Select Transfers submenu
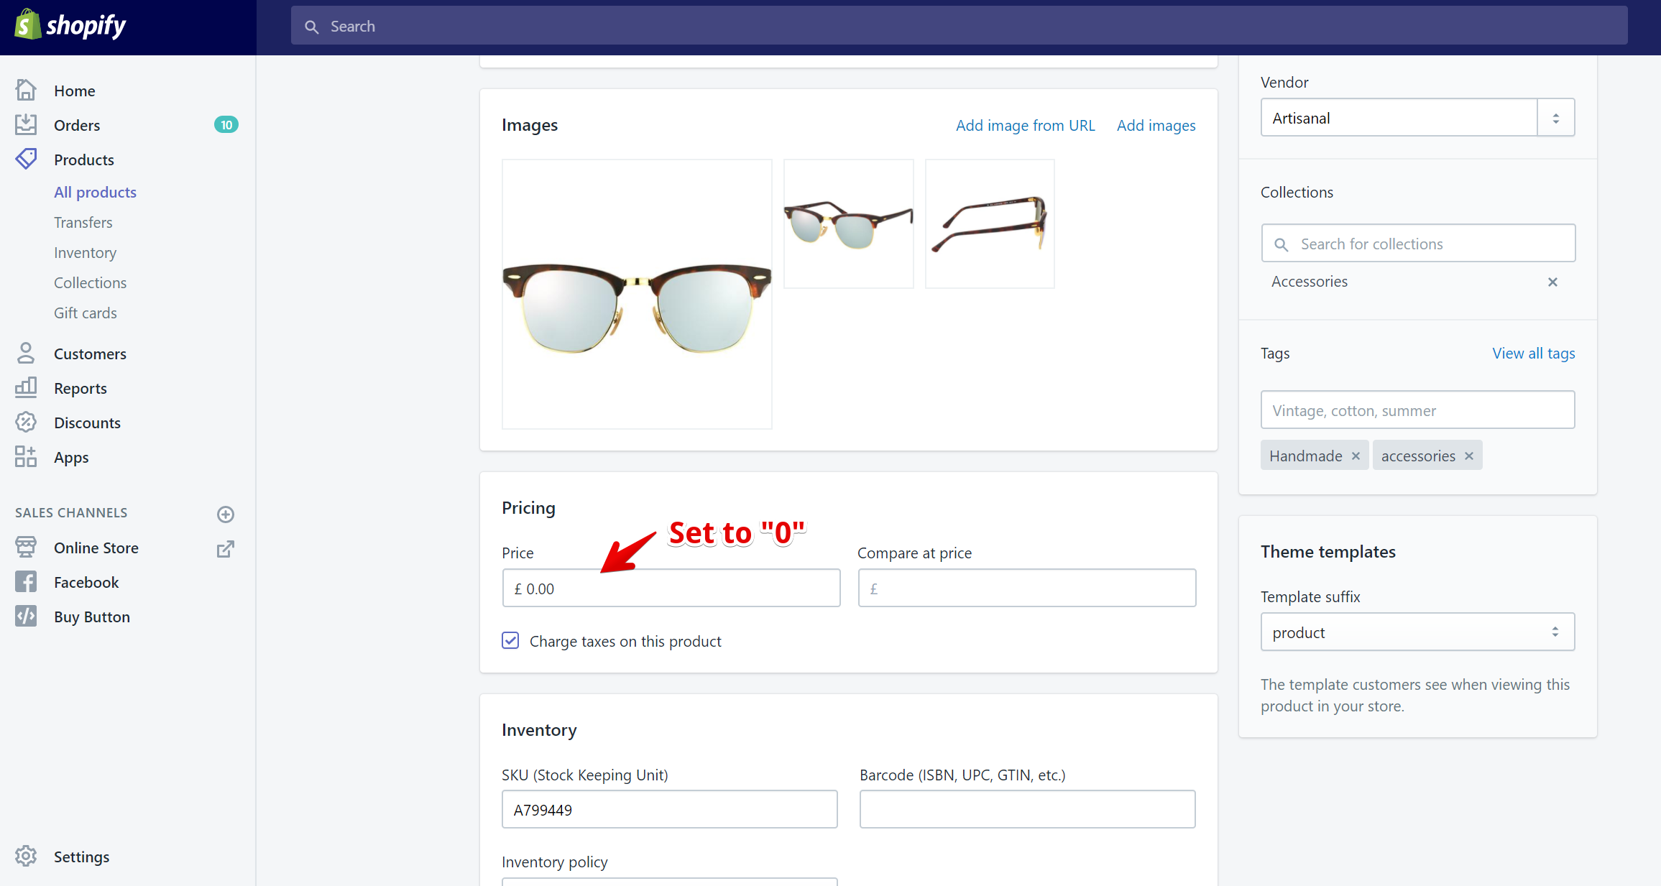This screenshot has height=886, width=1661. click(x=83, y=223)
